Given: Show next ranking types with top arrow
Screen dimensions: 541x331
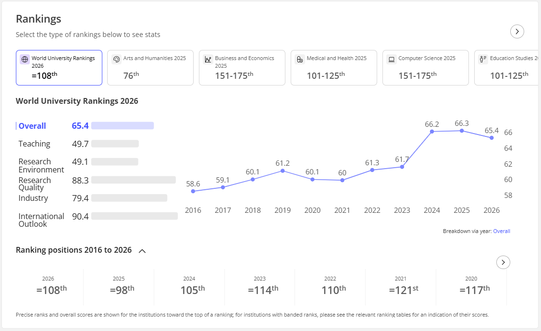Looking at the screenshot, I should click(517, 31).
